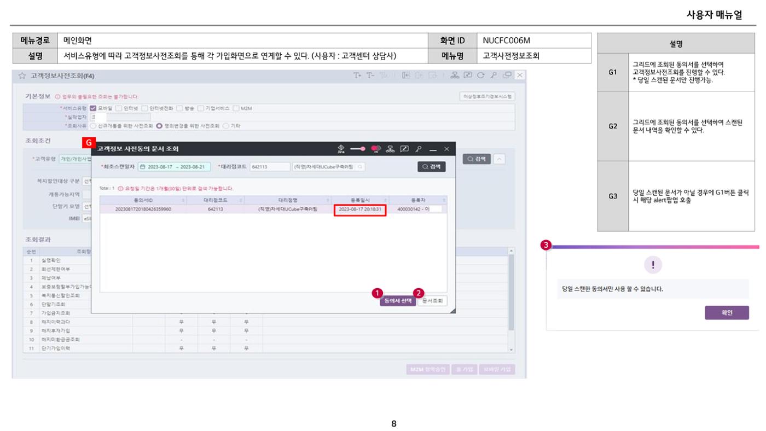Toggle the 인터넷 service type checkbox

tap(119, 108)
